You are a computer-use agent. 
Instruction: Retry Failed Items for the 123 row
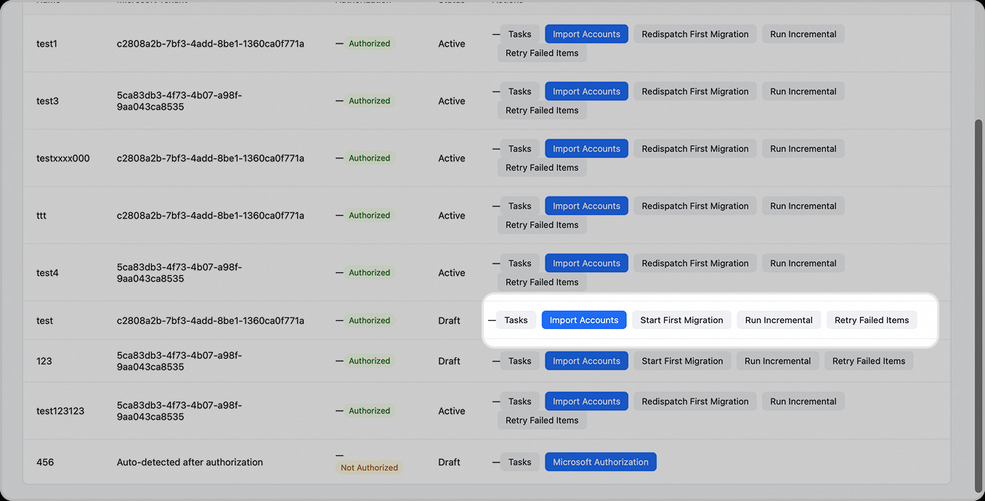tap(869, 361)
